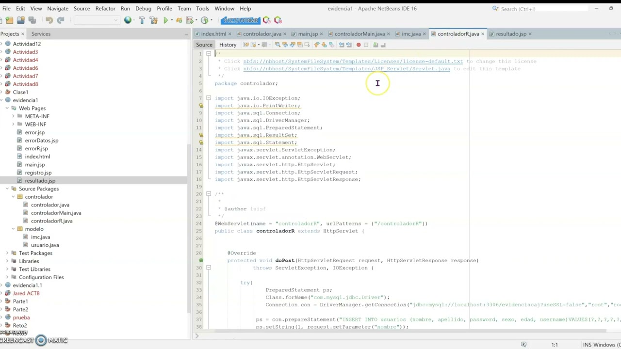Click the Build Project hammer icon
621x349 pixels.
coord(142,20)
